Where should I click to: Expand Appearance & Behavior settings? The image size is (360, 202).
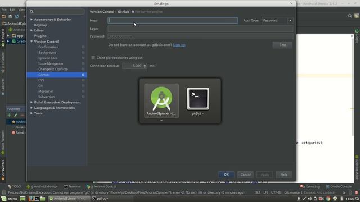pos(31,20)
